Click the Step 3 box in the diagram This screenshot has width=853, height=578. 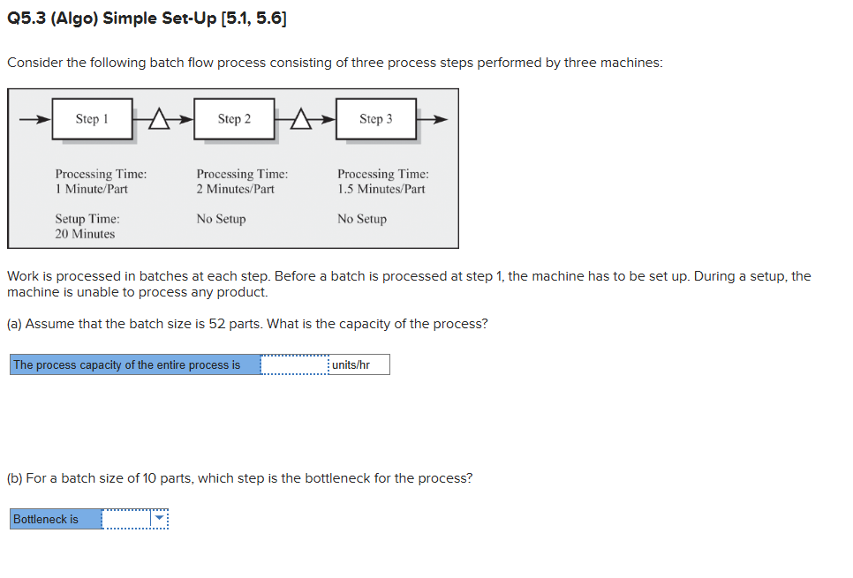[x=376, y=118]
